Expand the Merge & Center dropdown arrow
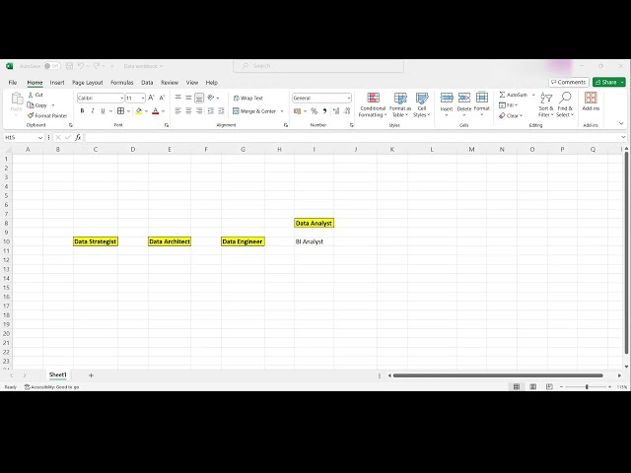 pyautogui.click(x=282, y=111)
